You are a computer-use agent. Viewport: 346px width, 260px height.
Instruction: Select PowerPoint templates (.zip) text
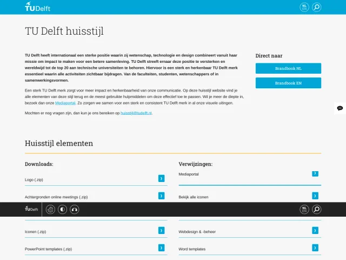click(48, 249)
